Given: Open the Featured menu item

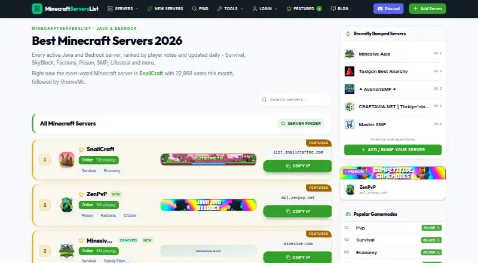Looking at the screenshot, I should click(304, 8).
